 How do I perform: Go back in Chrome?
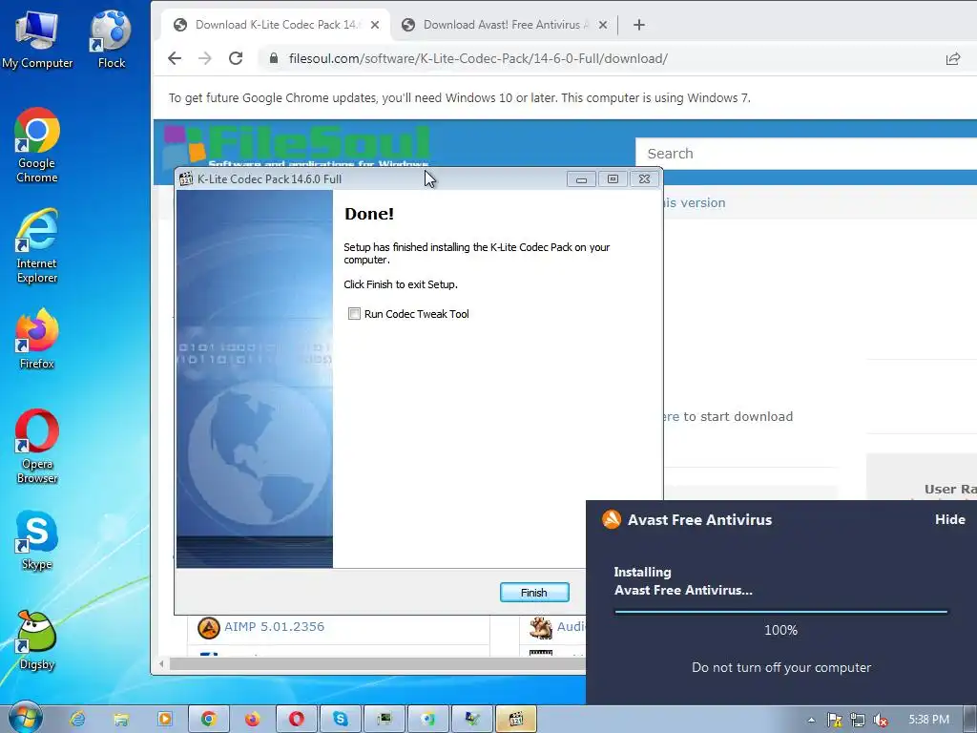(175, 58)
